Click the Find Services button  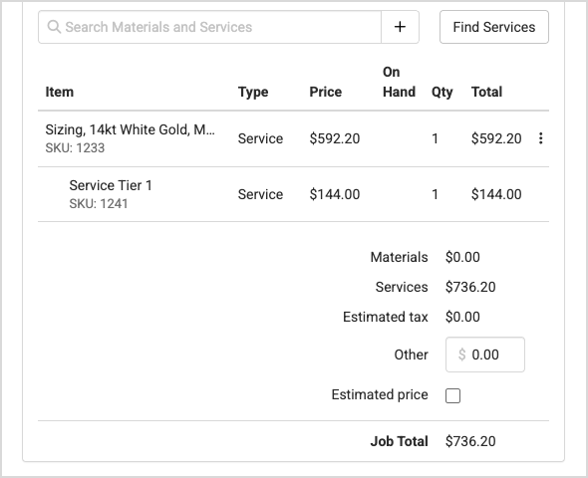494,27
